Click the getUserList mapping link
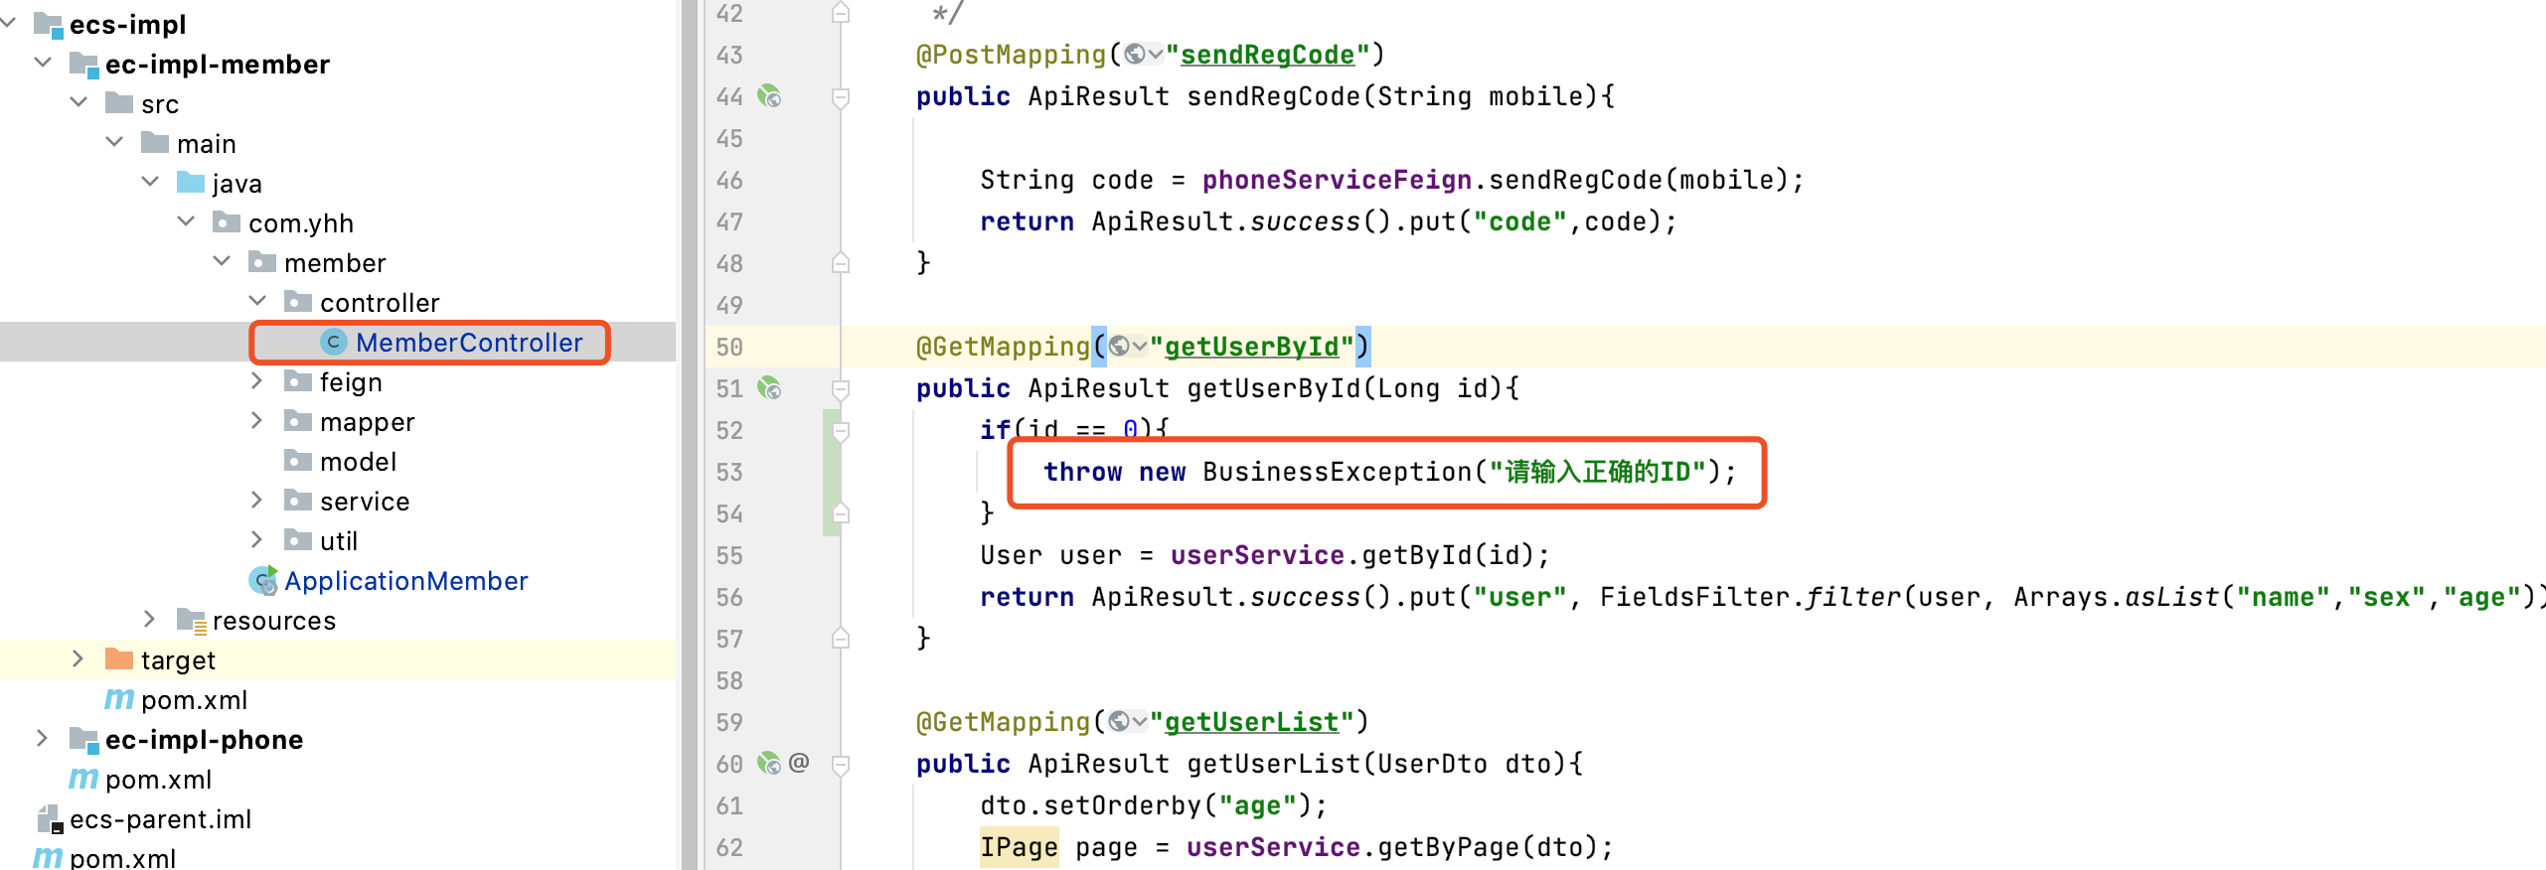The height and width of the screenshot is (870, 2546). (1251, 722)
